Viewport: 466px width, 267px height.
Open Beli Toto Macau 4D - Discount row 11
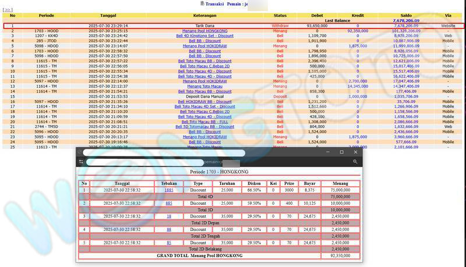pos(205,76)
